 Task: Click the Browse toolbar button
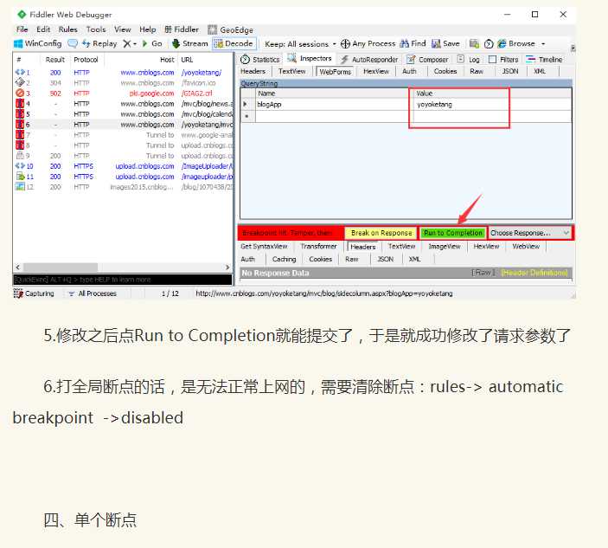pyautogui.click(x=516, y=43)
